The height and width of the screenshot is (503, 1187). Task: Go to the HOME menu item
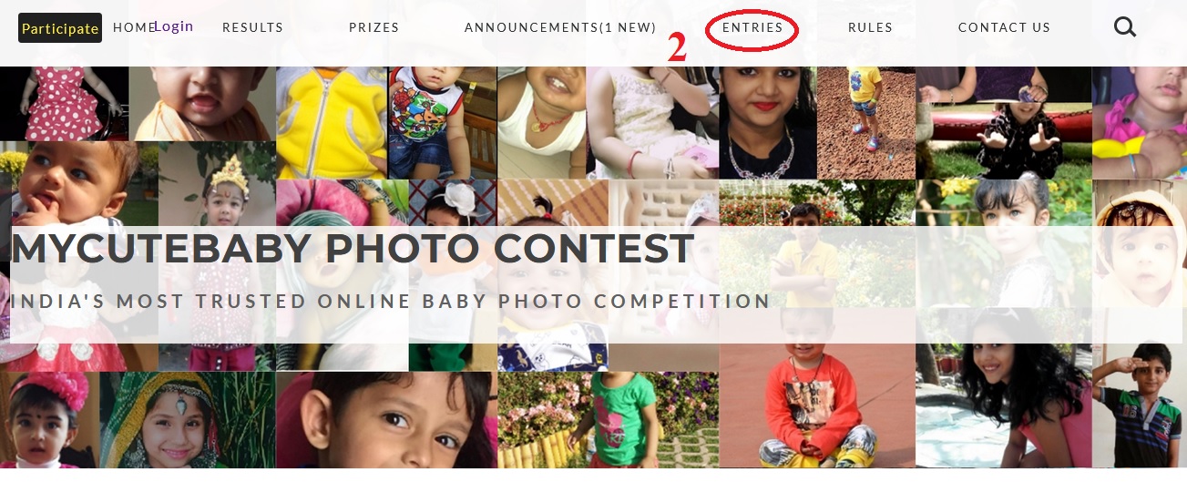pos(133,27)
